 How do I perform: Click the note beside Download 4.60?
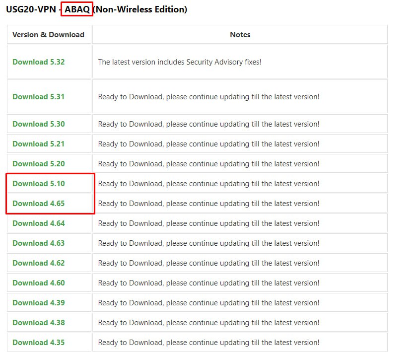[209, 282]
